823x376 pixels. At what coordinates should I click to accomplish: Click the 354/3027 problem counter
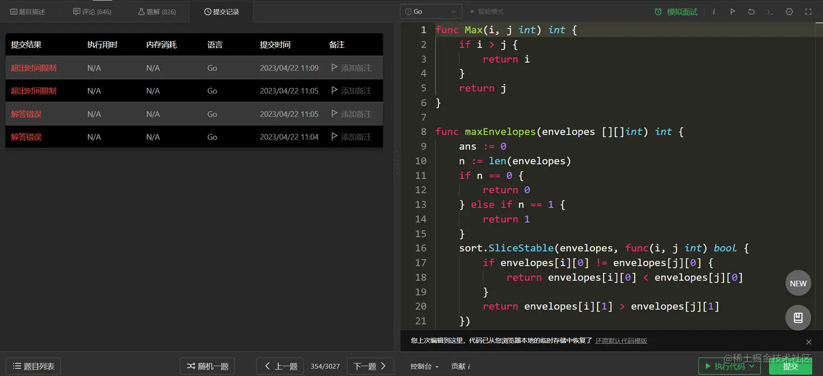tap(325, 366)
